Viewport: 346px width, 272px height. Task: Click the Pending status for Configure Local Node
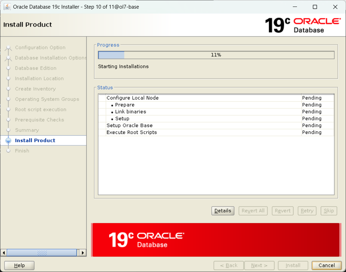[311, 98]
